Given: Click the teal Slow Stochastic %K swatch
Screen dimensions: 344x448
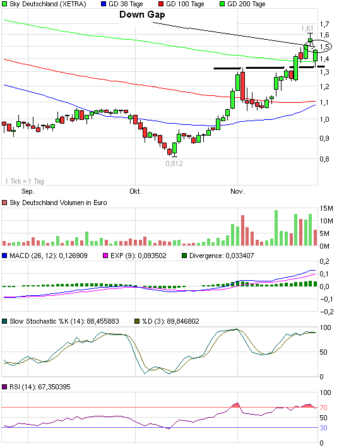Looking at the screenshot, I should tap(4, 321).
